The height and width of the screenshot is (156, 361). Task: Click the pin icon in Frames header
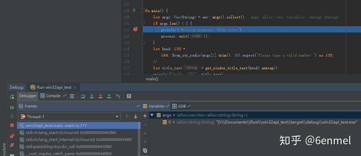(138, 106)
